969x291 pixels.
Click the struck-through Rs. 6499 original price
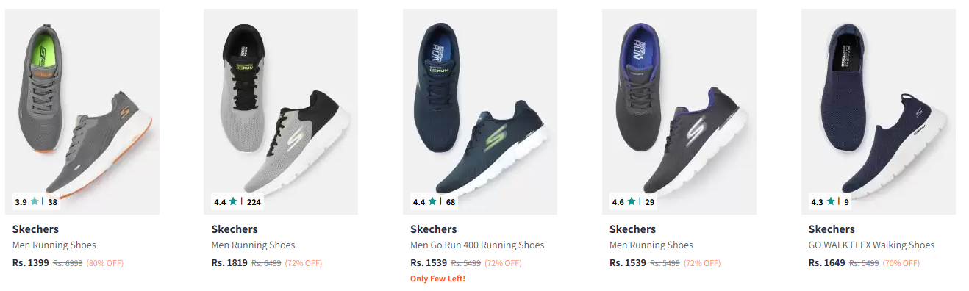pyautogui.click(x=266, y=263)
